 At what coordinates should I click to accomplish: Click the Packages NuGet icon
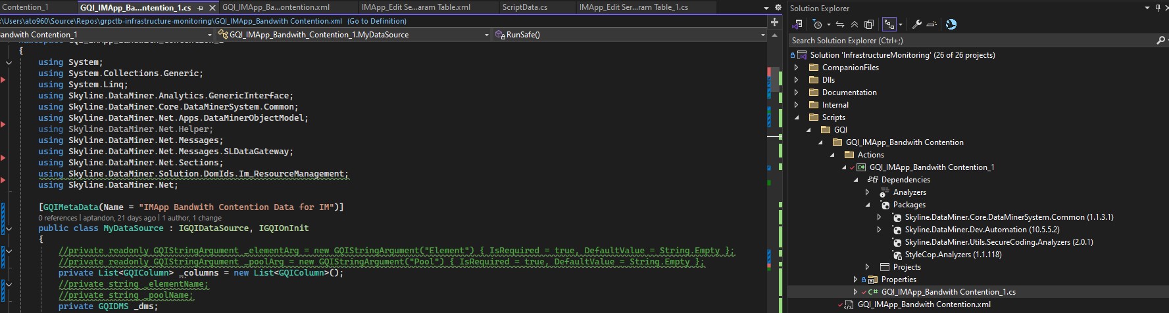885,205
